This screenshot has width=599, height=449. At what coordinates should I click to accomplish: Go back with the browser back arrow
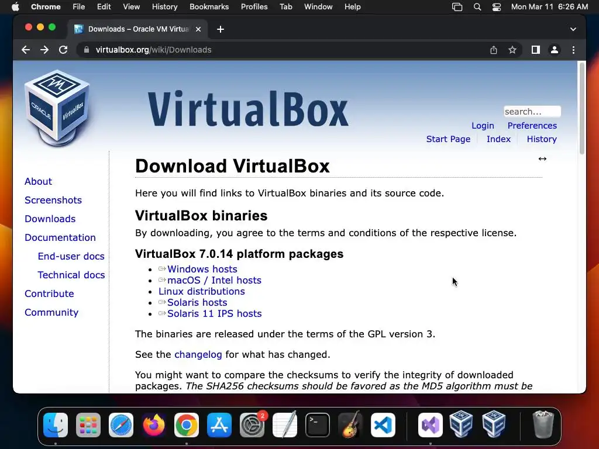coord(26,50)
